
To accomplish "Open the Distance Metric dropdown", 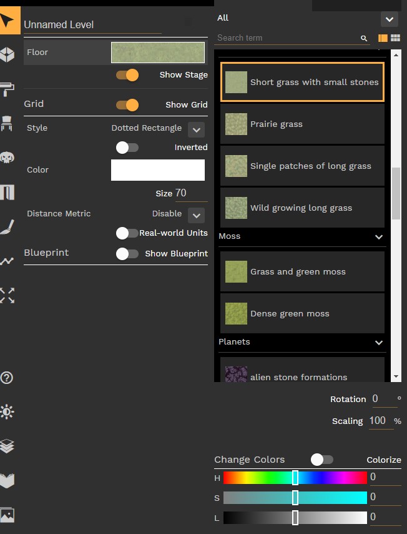I will point(196,215).
